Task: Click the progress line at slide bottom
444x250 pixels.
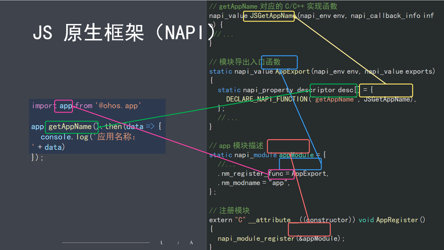Action: pos(106,242)
